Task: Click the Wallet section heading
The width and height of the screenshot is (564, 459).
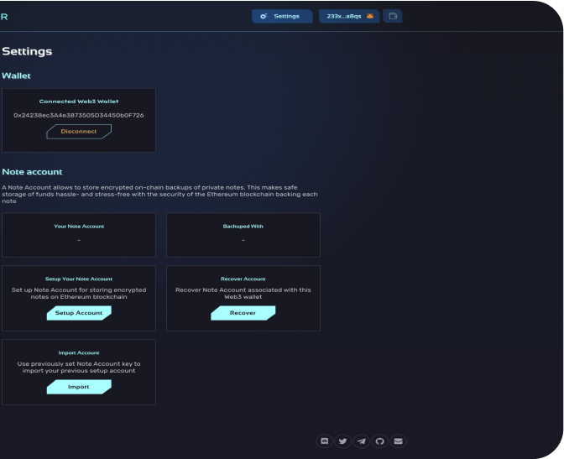Action: (x=16, y=76)
